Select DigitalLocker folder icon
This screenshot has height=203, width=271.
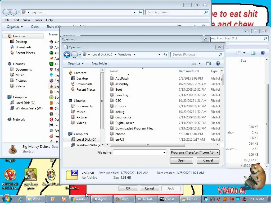pos(112,123)
